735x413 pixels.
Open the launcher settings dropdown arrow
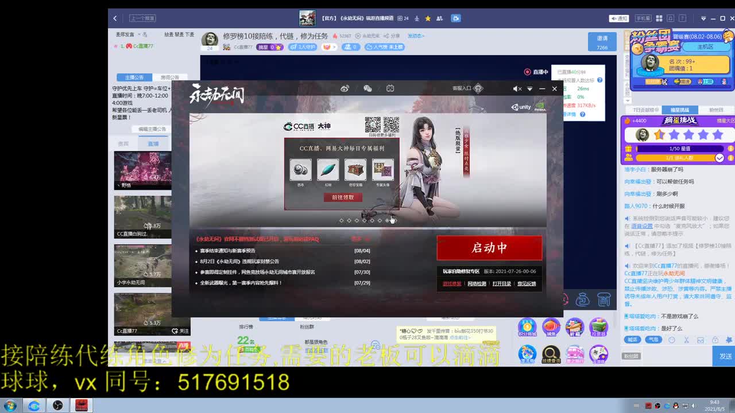pyautogui.click(x=529, y=89)
